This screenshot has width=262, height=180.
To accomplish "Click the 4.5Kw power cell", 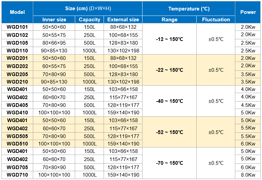I will click(248, 105).
